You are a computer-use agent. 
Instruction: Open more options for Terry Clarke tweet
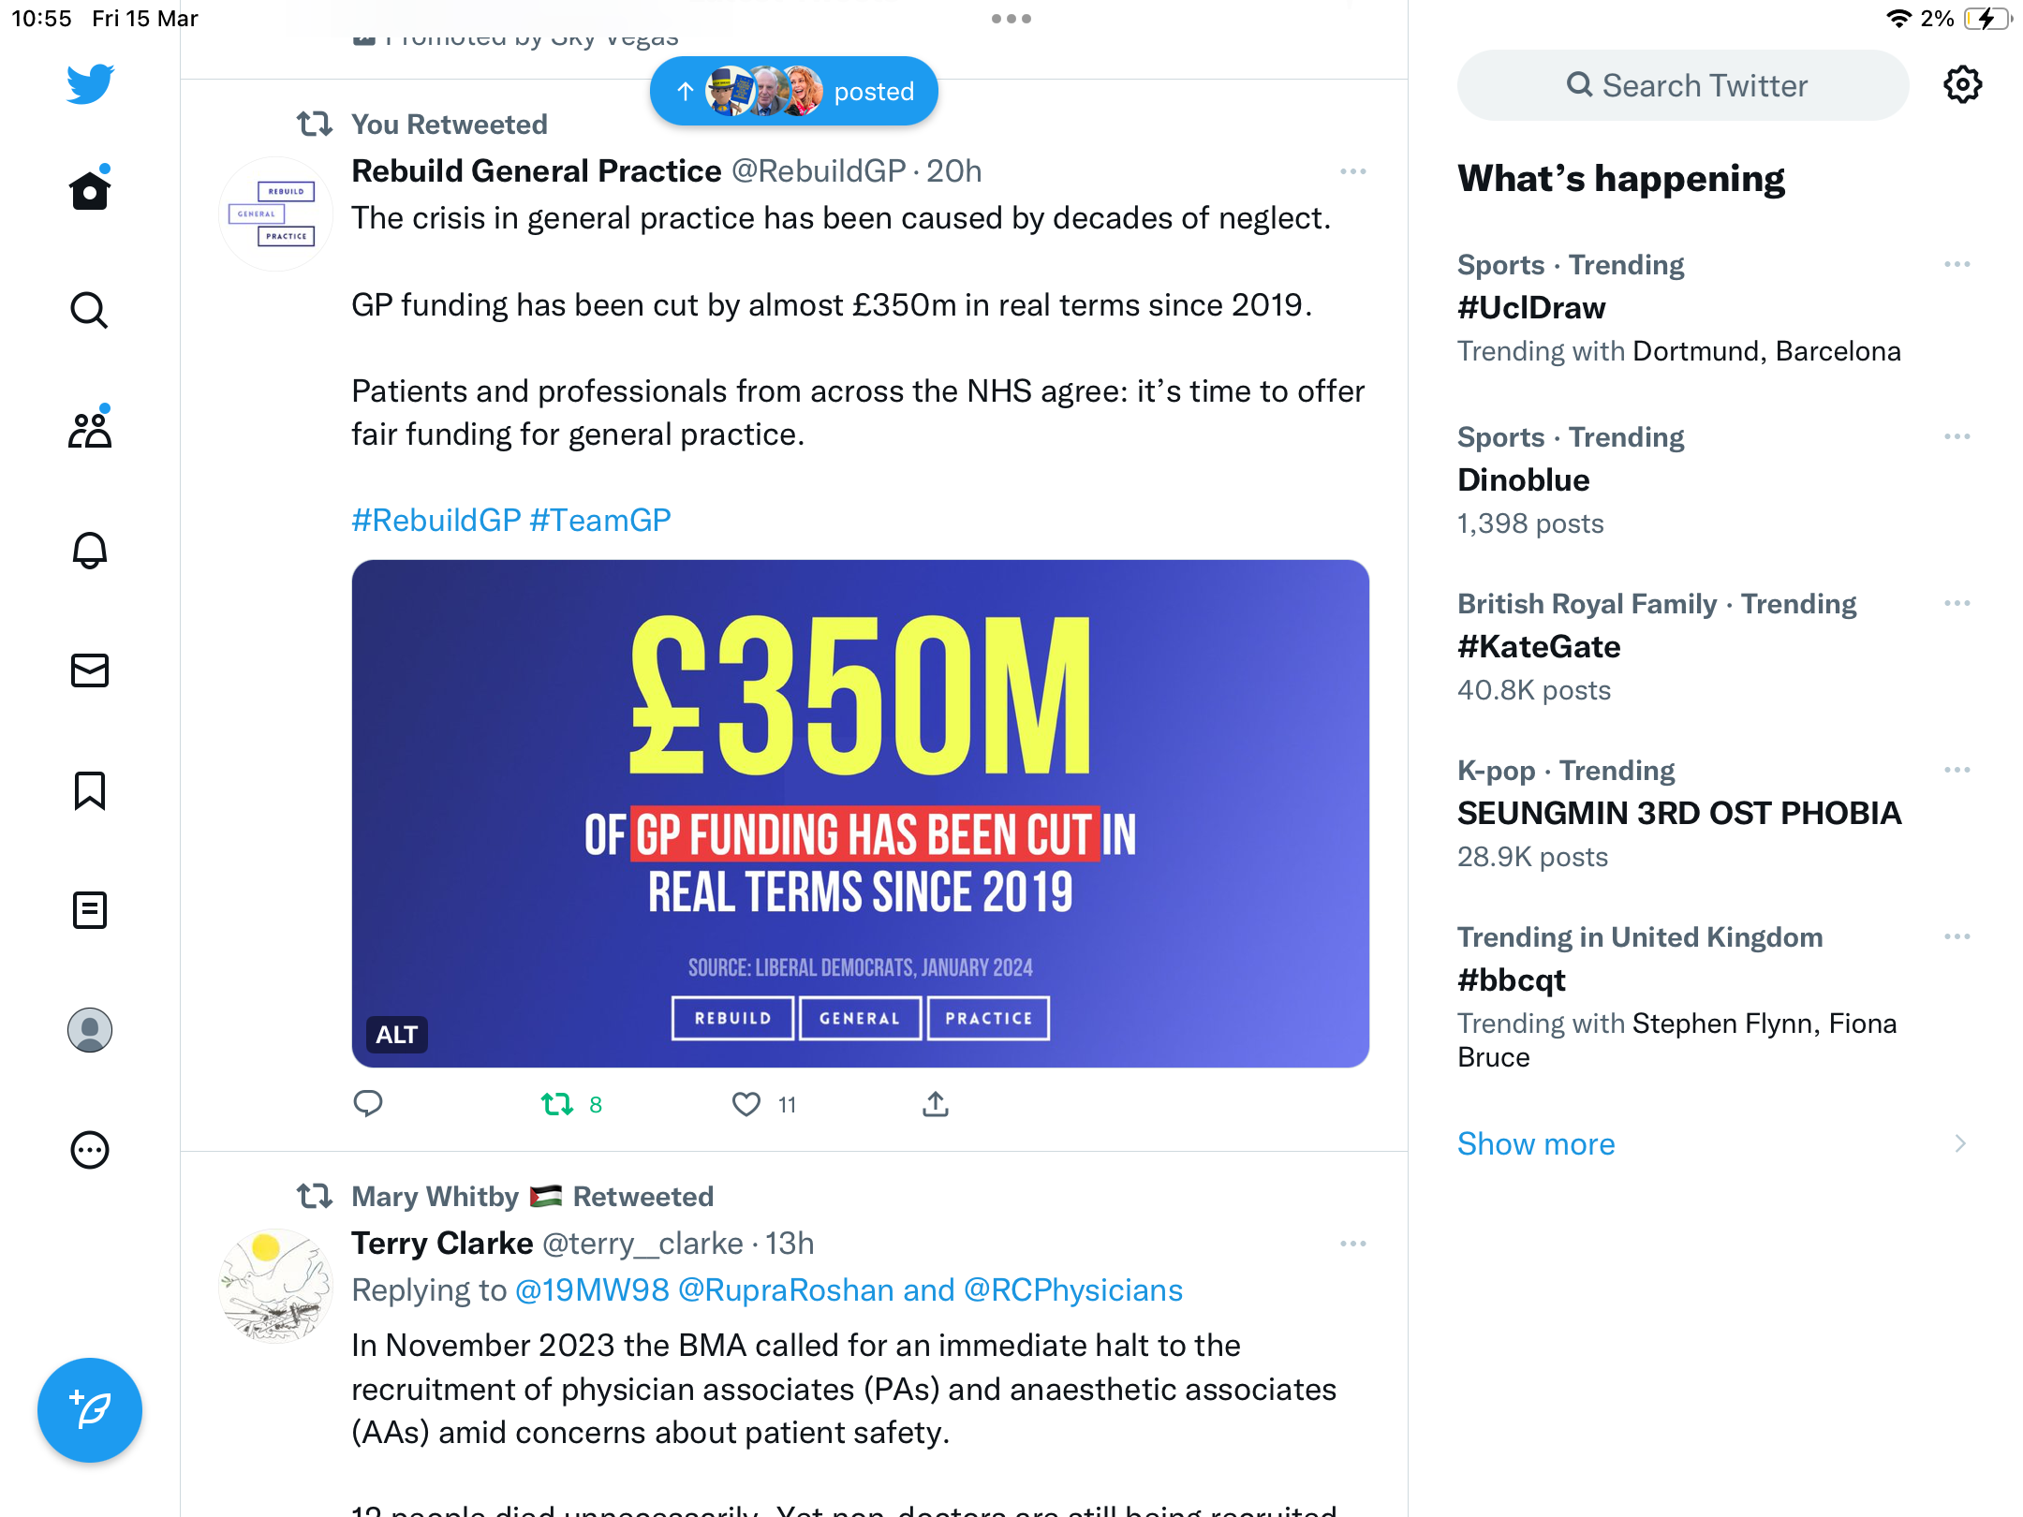coord(1352,1244)
